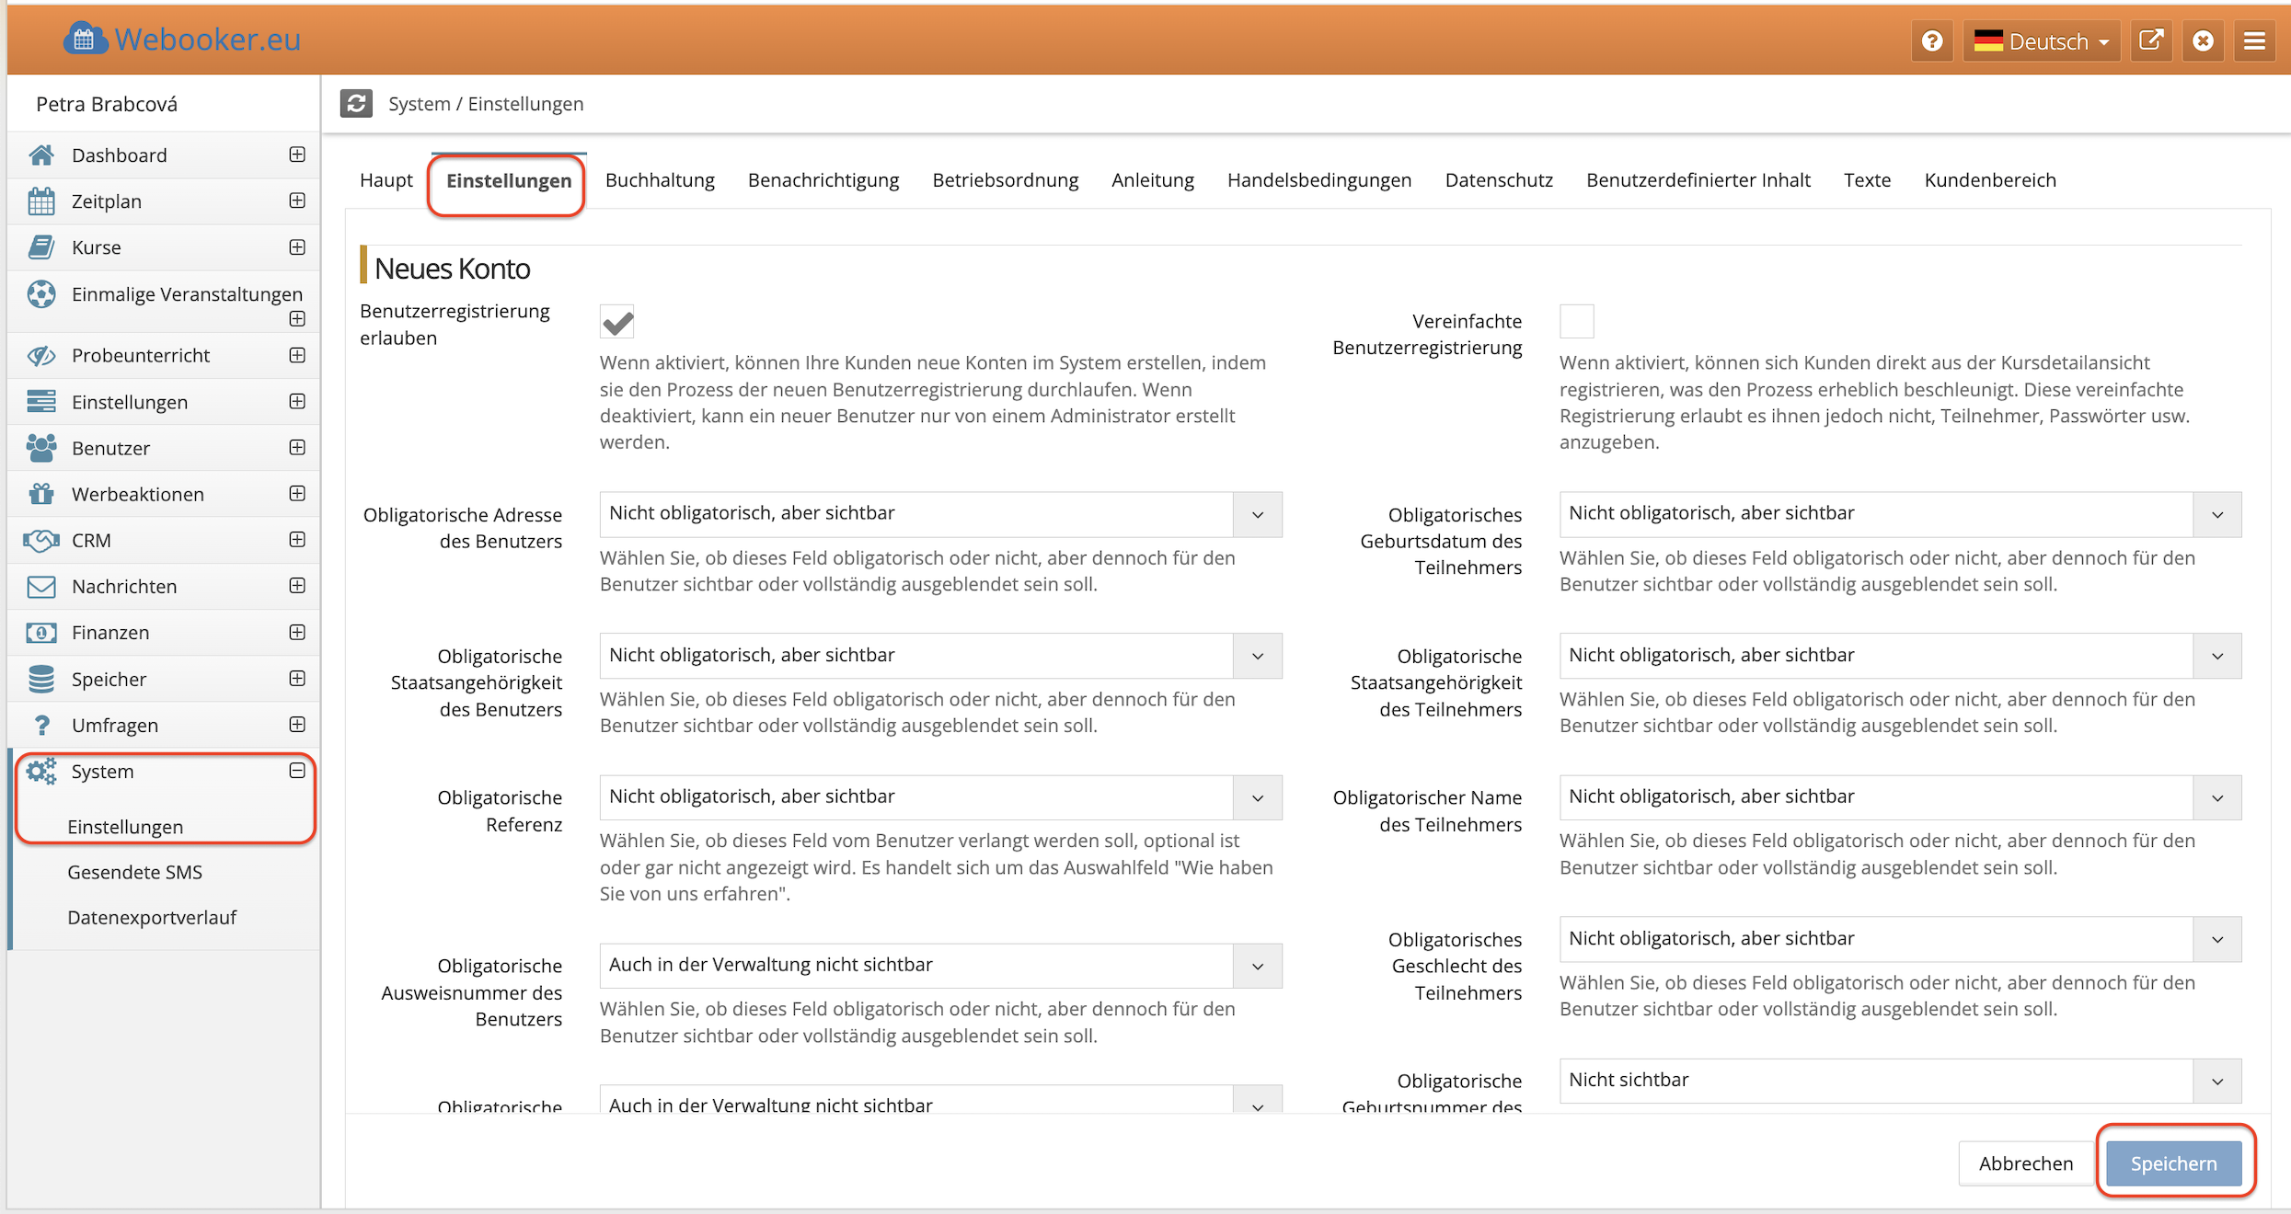The image size is (2291, 1214).
Task: Click the CRM handshake icon
Action: pyautogui.click(x=41, y=541)
